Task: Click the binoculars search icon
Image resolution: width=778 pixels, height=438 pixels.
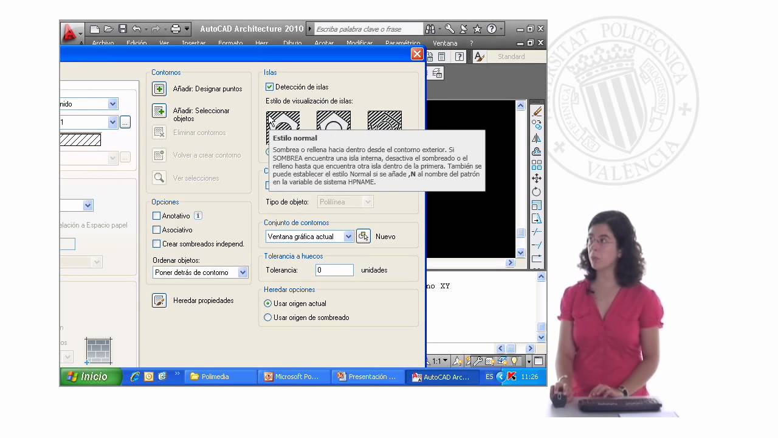Action: (430, 29)
